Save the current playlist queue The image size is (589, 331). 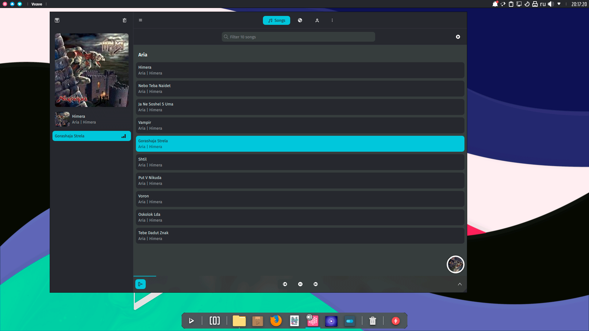[x=57, y=20]
